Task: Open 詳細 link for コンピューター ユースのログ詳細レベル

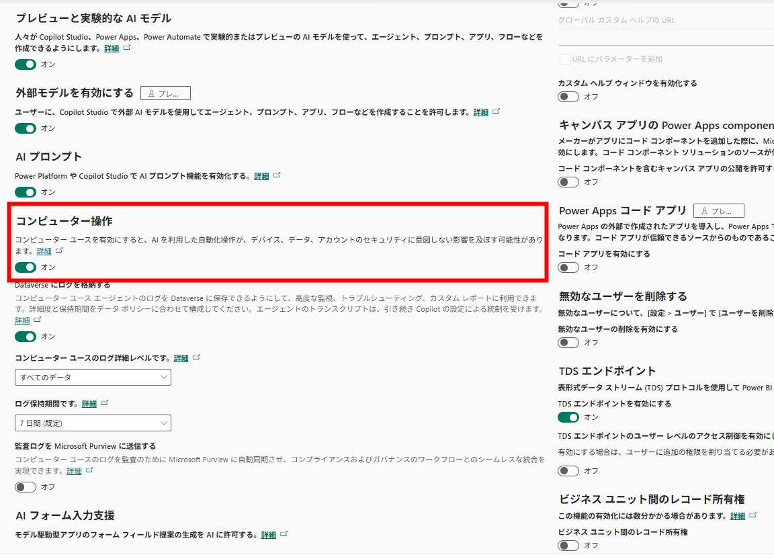Action: point(181,357)
